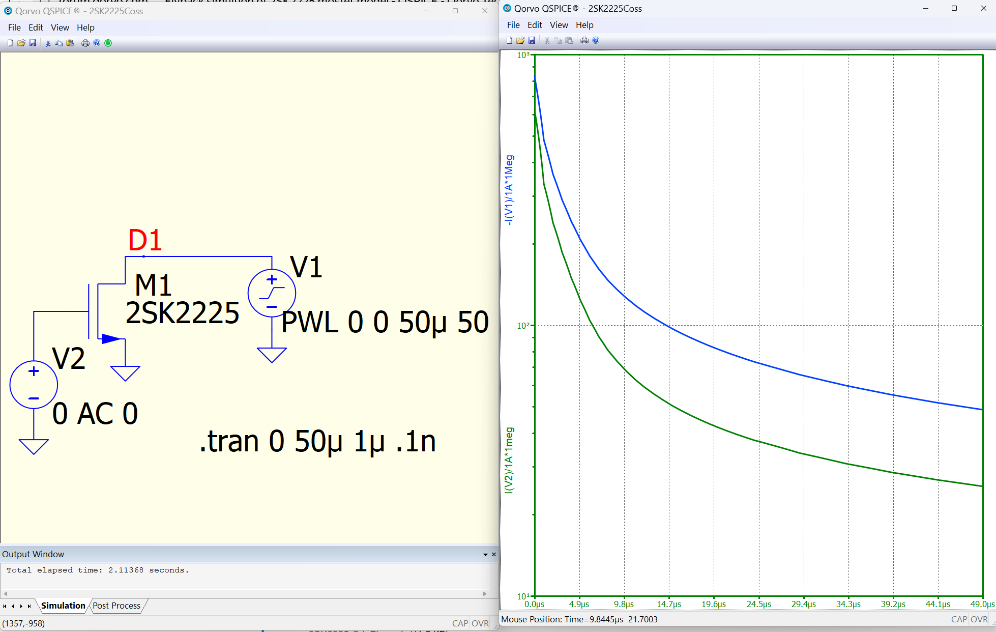Click scissors Cut icon in schematic toolbar
The height and width of the screenshot is (632, 996).
(x=48, y=43)
